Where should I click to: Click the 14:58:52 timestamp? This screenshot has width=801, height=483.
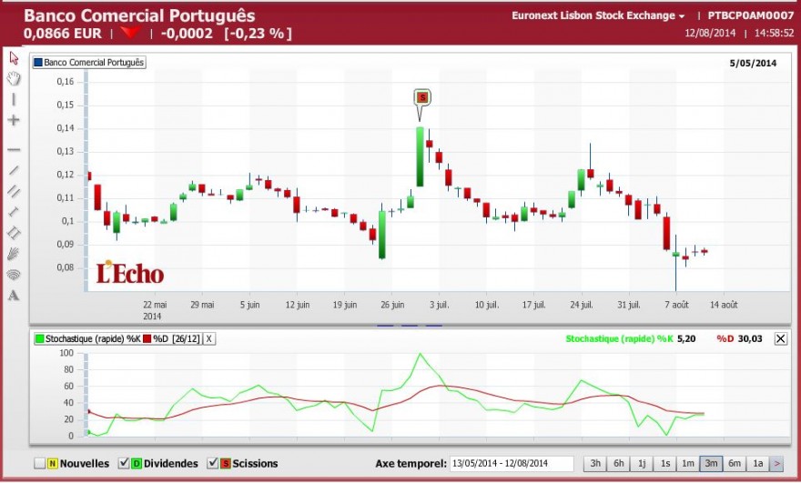[775, 33]
